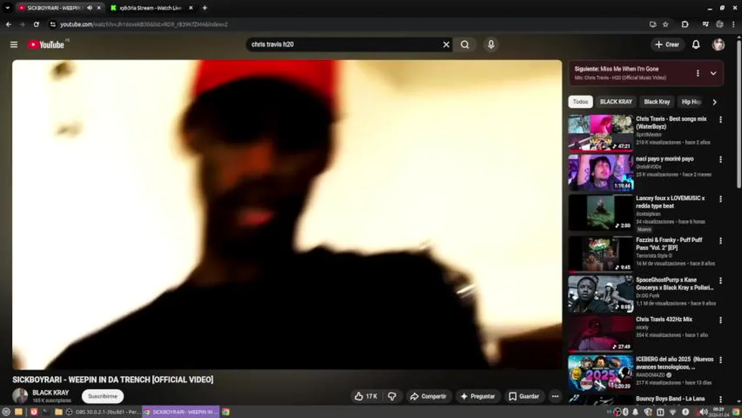Image resolution: width=742 pixels, height=418 pixels.
Task: Open the YouTube hamburger guide menu
Action: [x=14, y=45]
